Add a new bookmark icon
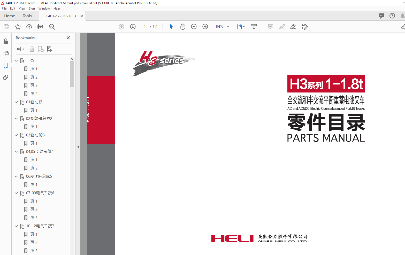This screenshot has height=255, width=405. click(x=41, y=49)
